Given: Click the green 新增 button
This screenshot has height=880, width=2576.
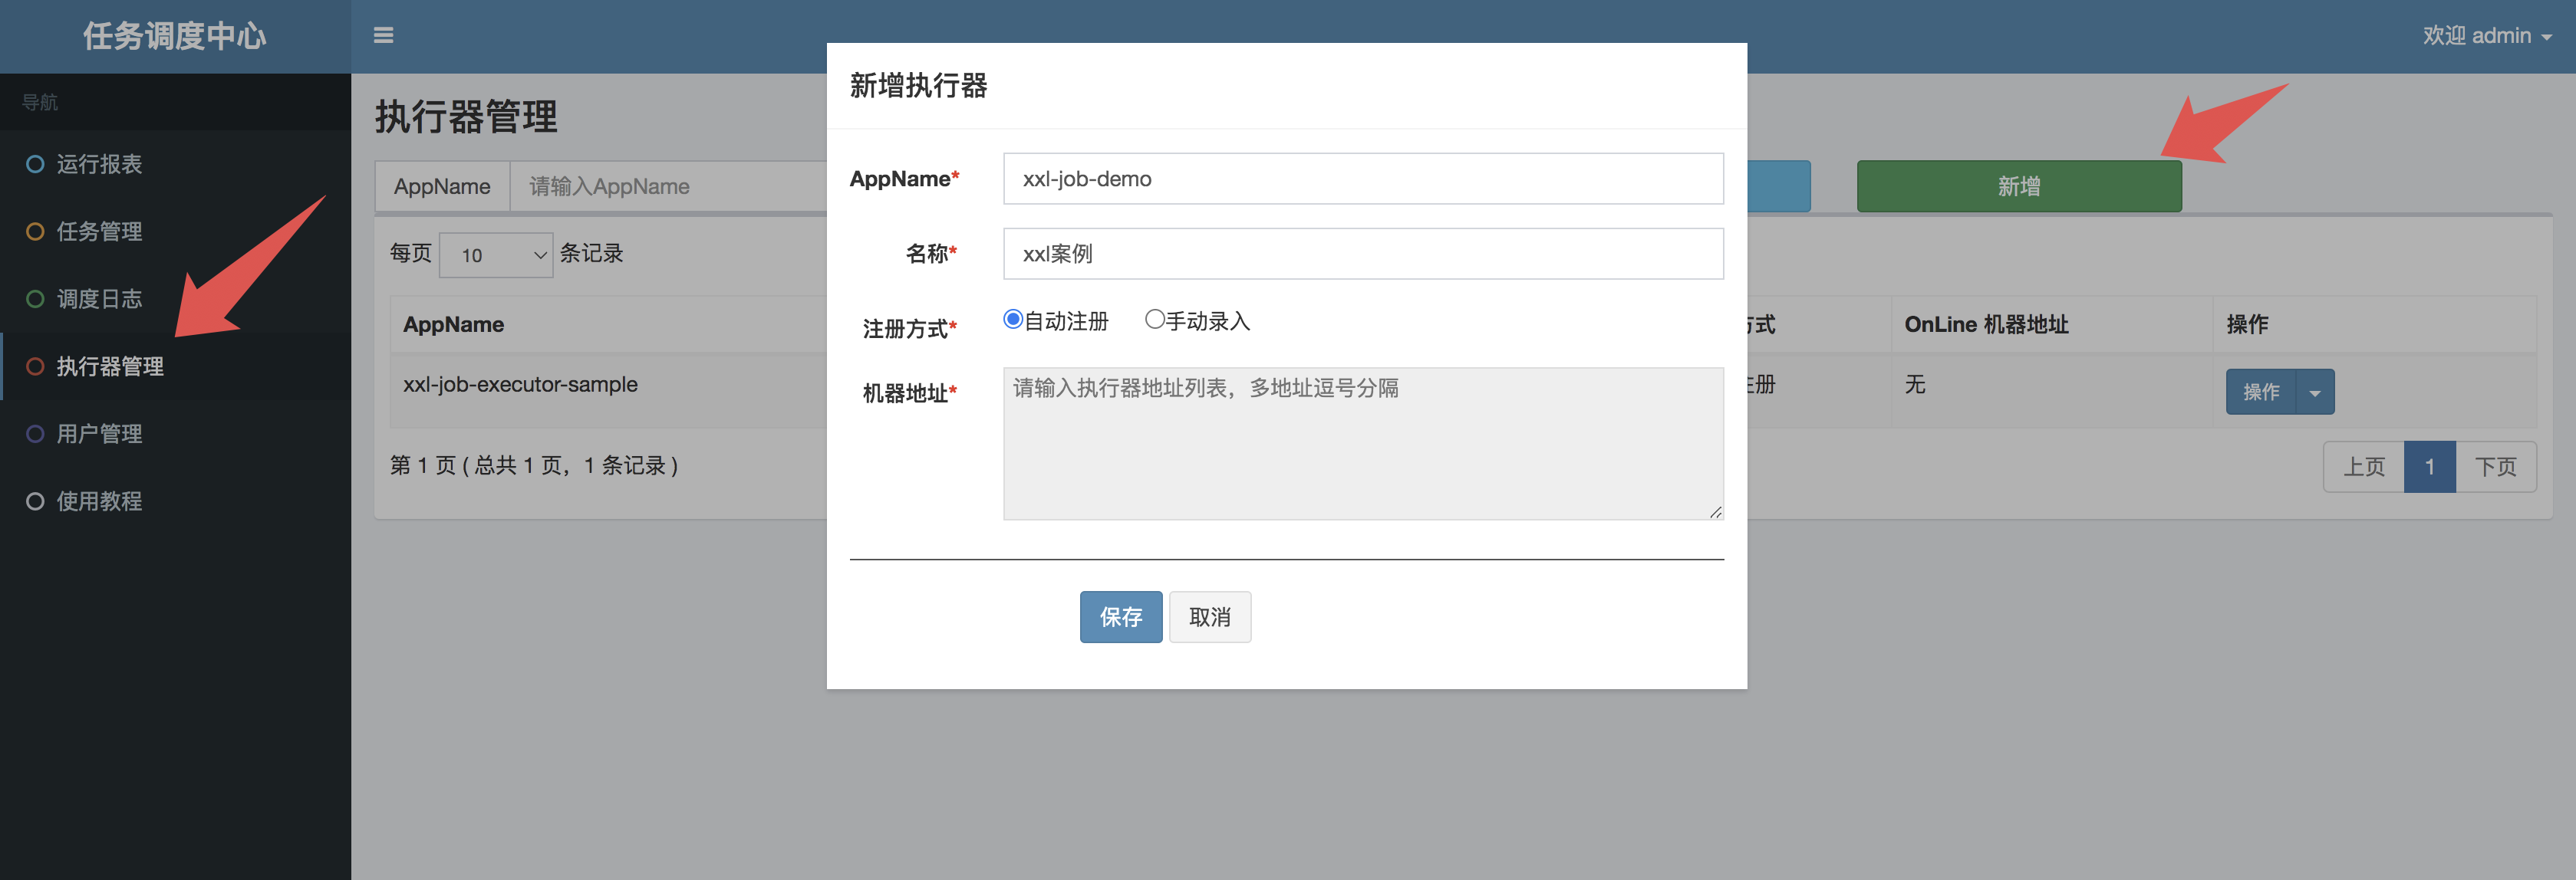Looking at the screenshot, I should pyautogui.click(x=2018, y=187).
